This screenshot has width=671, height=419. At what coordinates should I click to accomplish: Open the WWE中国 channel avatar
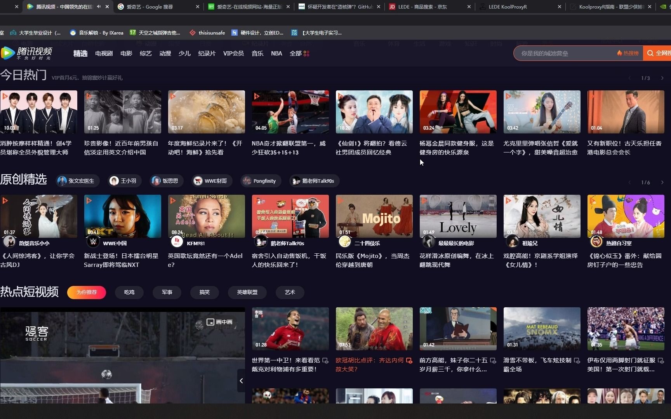click(93, 241)
